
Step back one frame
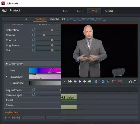coord(75,81)
